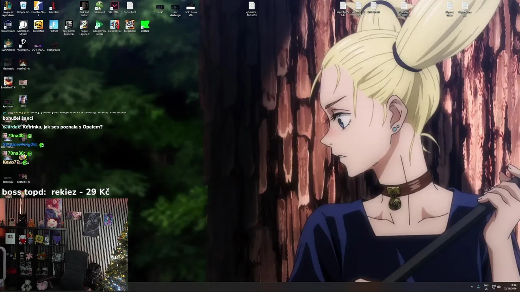
Task: Select the background image file
Action: point(54,46)
